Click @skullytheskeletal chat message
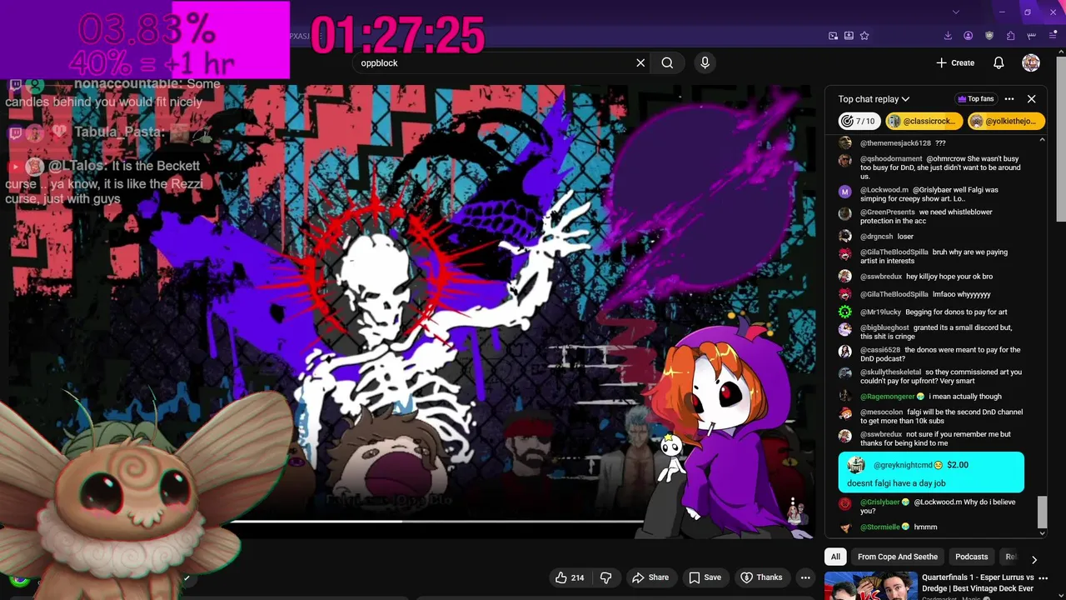 (x=931, y=377)
